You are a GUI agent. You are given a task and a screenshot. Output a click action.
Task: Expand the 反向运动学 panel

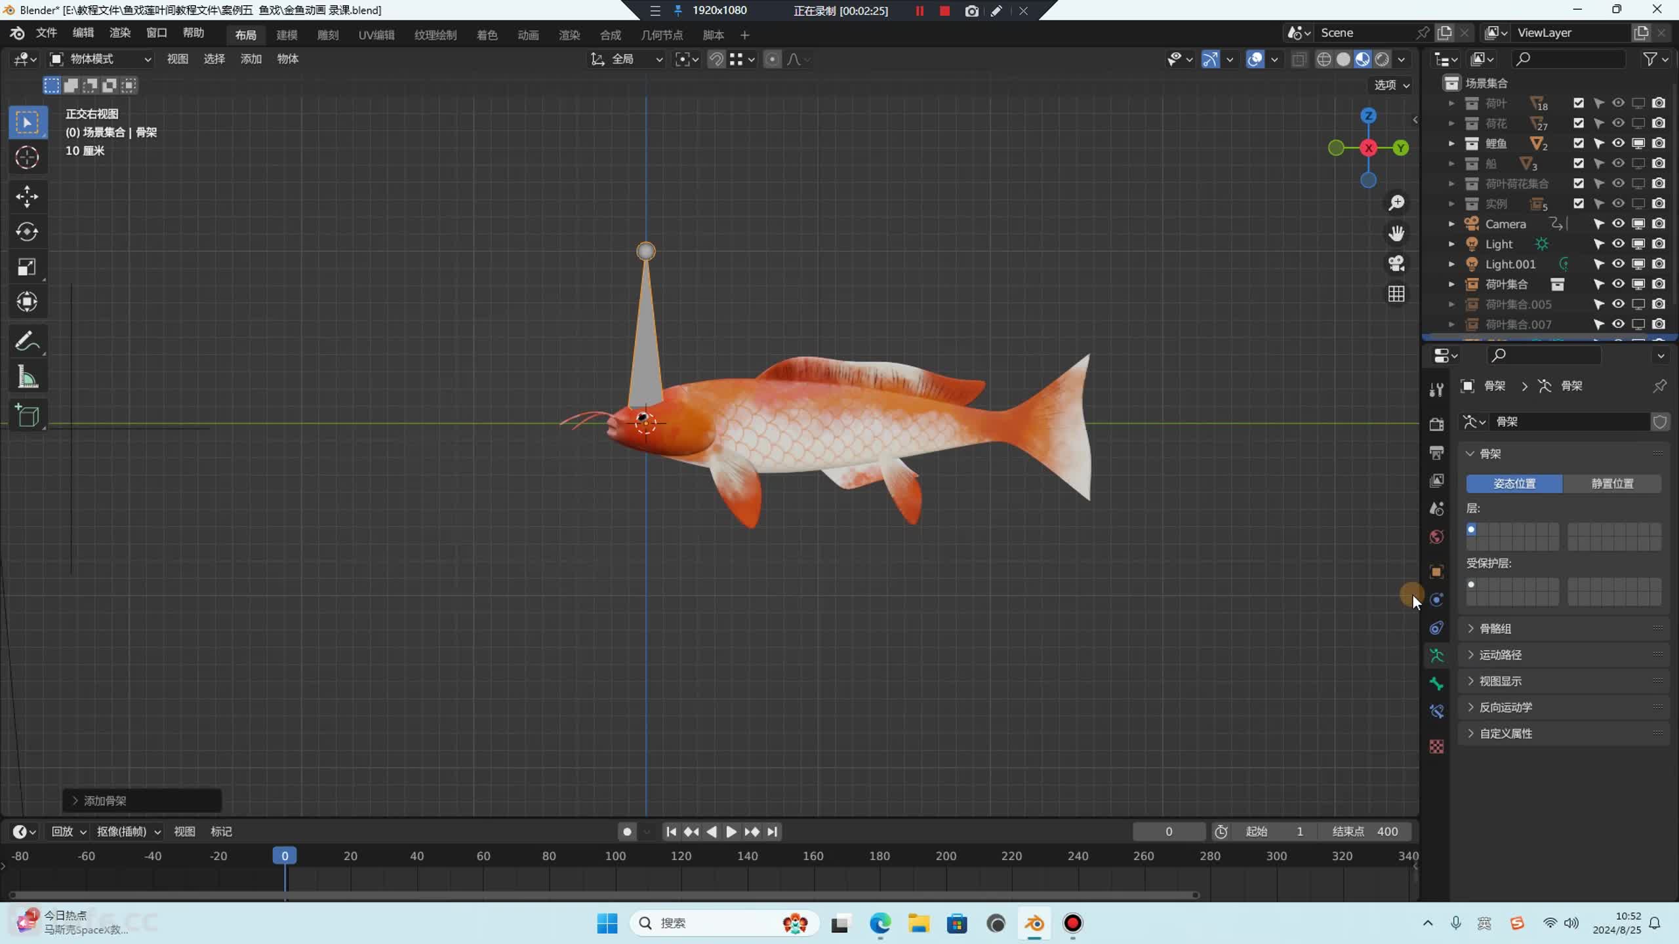pyautogui.click(x=1564, y=707)
